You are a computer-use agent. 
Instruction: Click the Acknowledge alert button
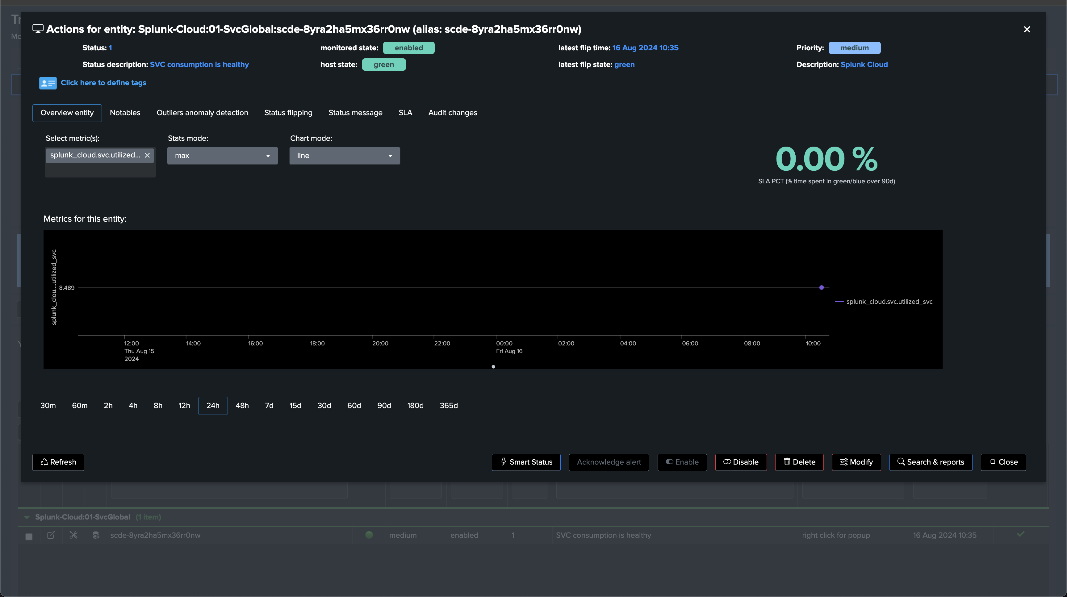point(609,462)
